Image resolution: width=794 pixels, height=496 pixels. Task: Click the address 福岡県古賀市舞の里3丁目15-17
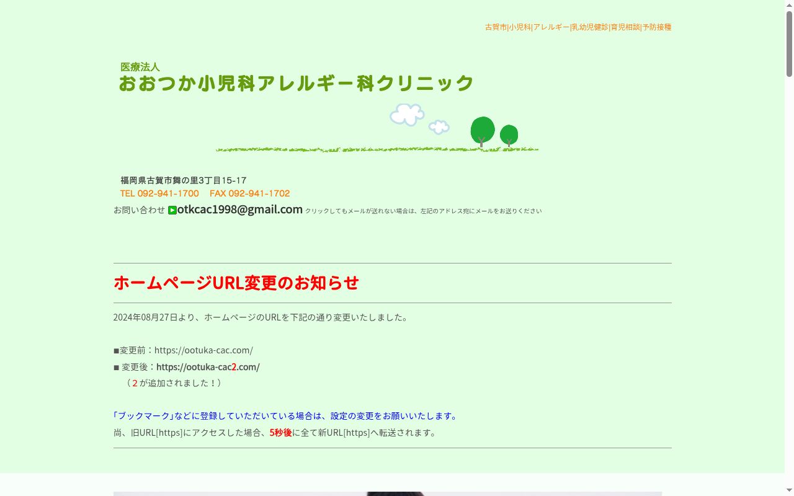point(184,180)
